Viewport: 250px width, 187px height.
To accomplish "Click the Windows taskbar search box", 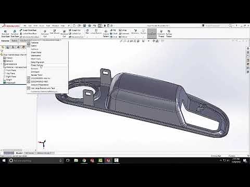I will (x=35, y=161).
